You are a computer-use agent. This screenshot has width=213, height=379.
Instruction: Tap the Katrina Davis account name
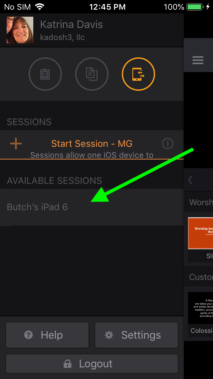(x=72, y=25)
